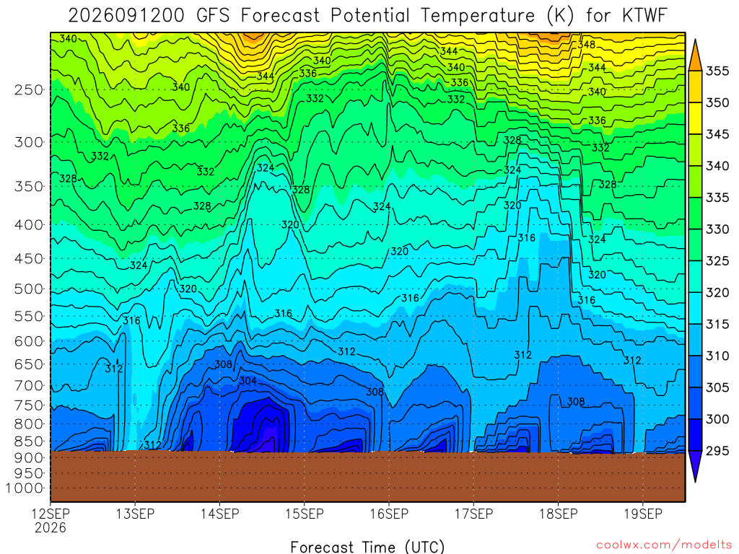Viewport: 739px width, 554px height.
Task: Click the dark blue 295 colorbar arrow
Action: (695, 467)
